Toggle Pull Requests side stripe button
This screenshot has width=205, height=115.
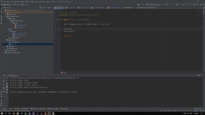(x=1, y=20)
